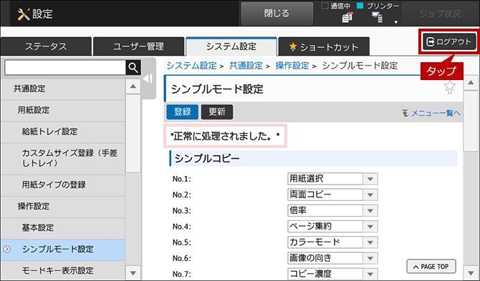
Task: Open No.7 コピー濃度 dropdown
Action: click(332, 274)
